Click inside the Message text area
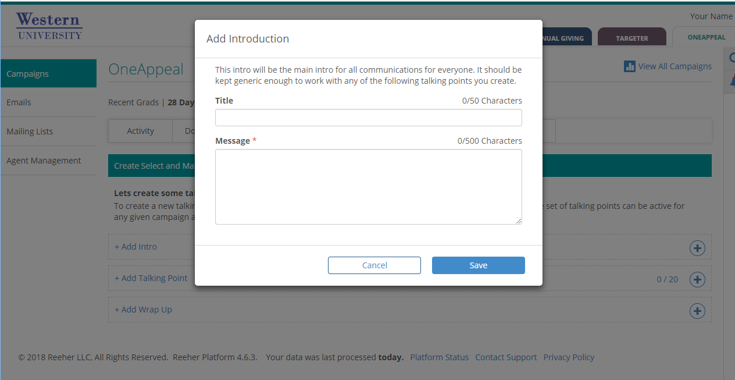Viewport: 735px width, 380px height. (368, 186)
